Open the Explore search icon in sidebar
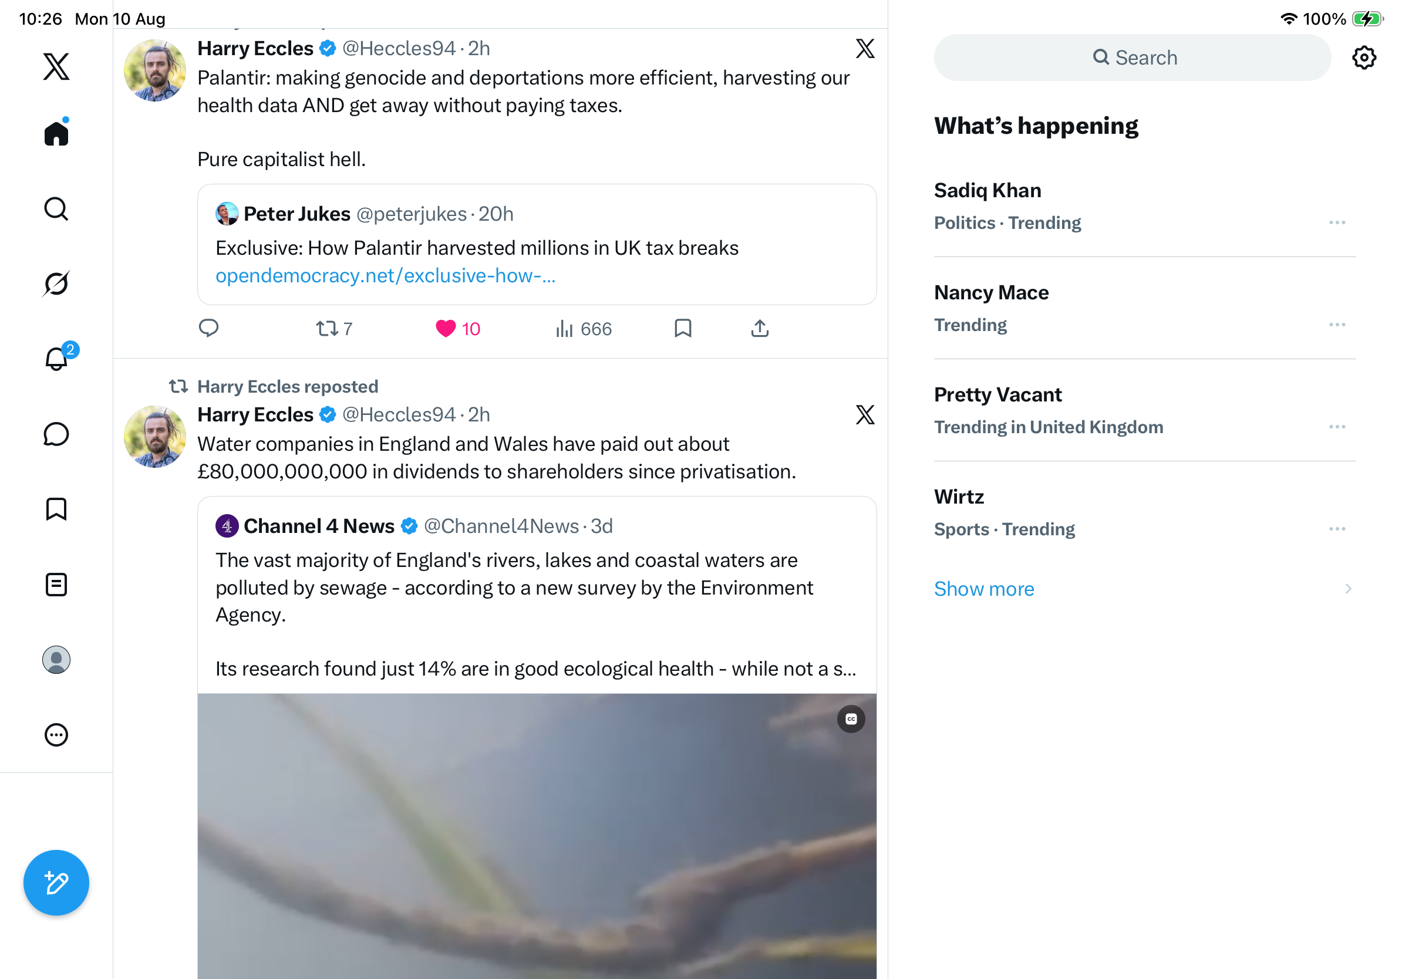Screen dimensions: 1402x979 pos(56,209)
